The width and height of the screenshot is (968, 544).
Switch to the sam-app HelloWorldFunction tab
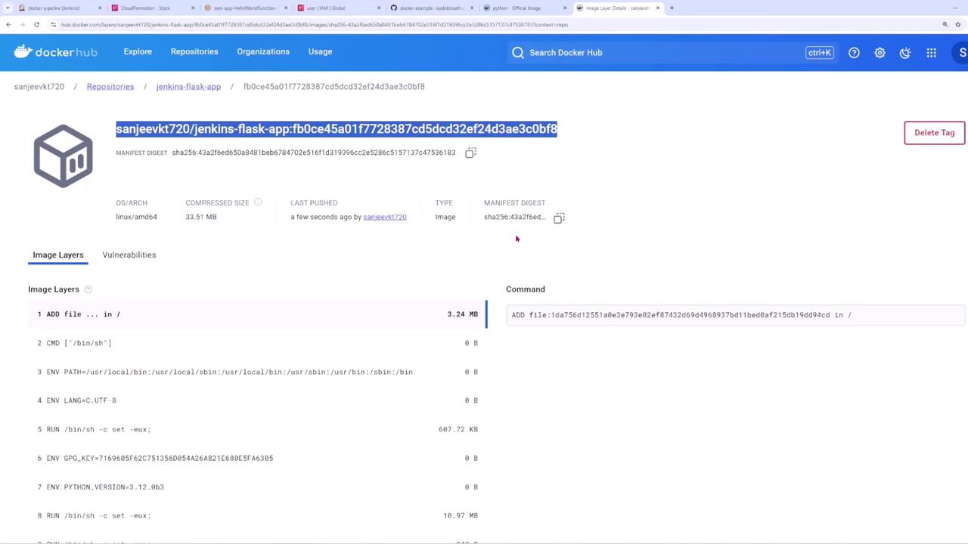click(245, 8)
